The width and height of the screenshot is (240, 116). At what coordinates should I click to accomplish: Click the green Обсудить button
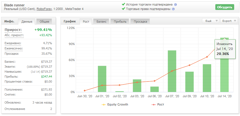coord(225,7)
